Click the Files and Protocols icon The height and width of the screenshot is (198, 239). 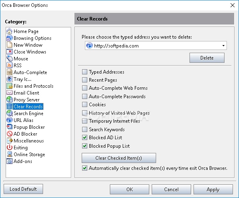pyautogui.click(x=9, y=86)
